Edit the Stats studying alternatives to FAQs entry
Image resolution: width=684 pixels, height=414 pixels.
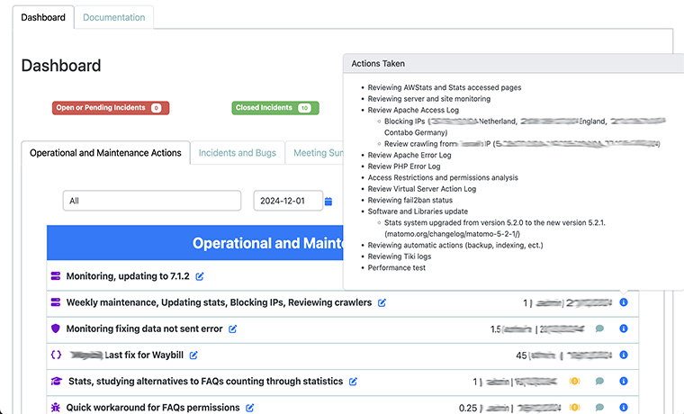point(353,382)
